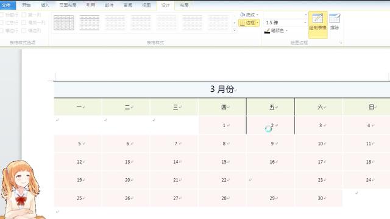Click the 3 月份 title cell
The height and width of the screenshot is (219, 390).
(222, 89)
